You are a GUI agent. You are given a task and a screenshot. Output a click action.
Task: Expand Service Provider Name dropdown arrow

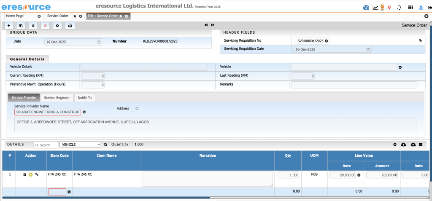(84, 112)
